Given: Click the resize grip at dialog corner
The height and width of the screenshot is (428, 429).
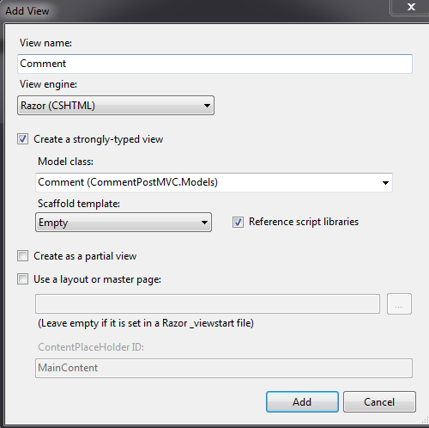Looking at the screenshot, I should 425,420.
